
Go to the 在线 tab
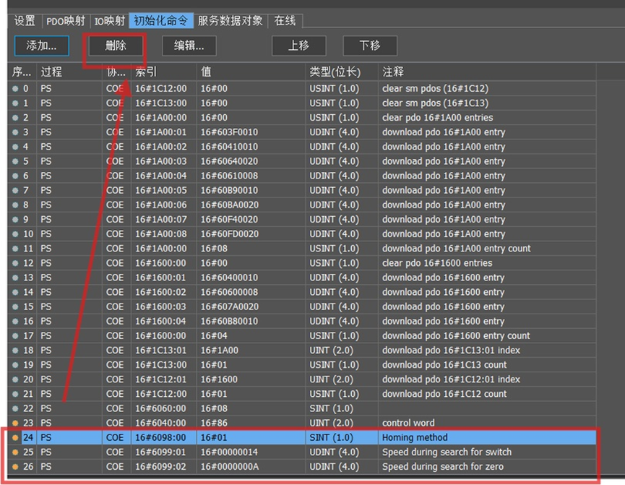[285, 21]
